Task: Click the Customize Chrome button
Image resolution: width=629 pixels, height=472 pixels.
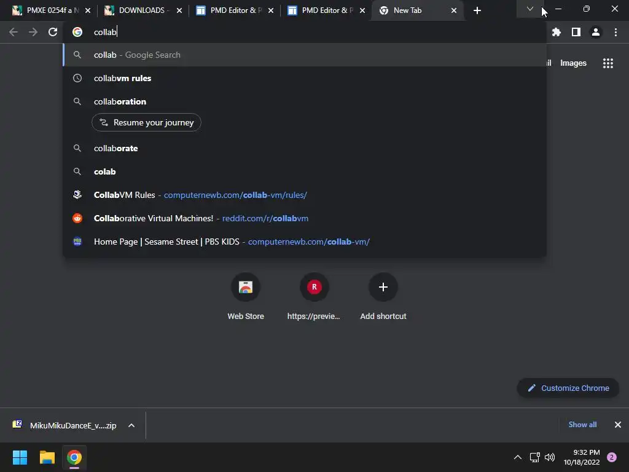Action: tap(568, 388)
